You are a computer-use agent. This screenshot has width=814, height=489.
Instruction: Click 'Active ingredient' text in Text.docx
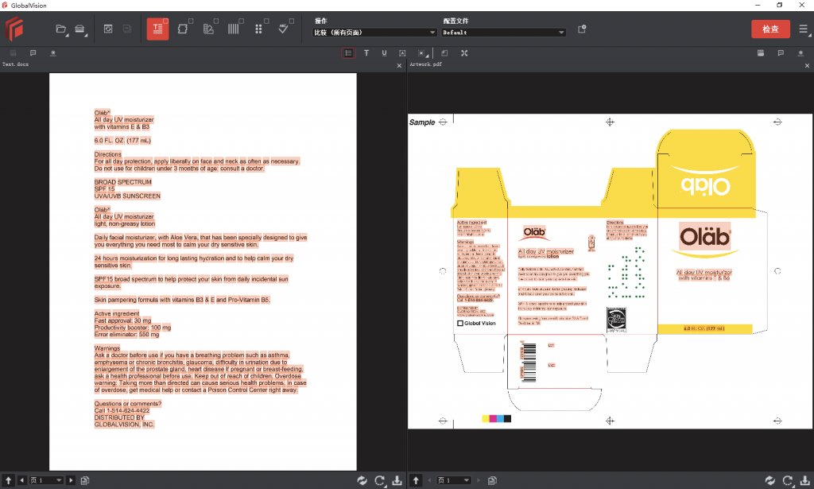(x=117, y=313)
